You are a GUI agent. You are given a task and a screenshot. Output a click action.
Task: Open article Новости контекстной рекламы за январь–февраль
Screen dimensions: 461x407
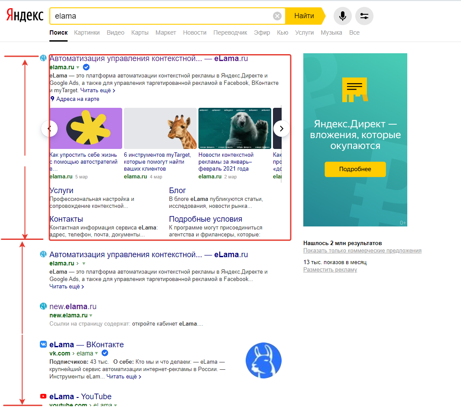(226, 162)
